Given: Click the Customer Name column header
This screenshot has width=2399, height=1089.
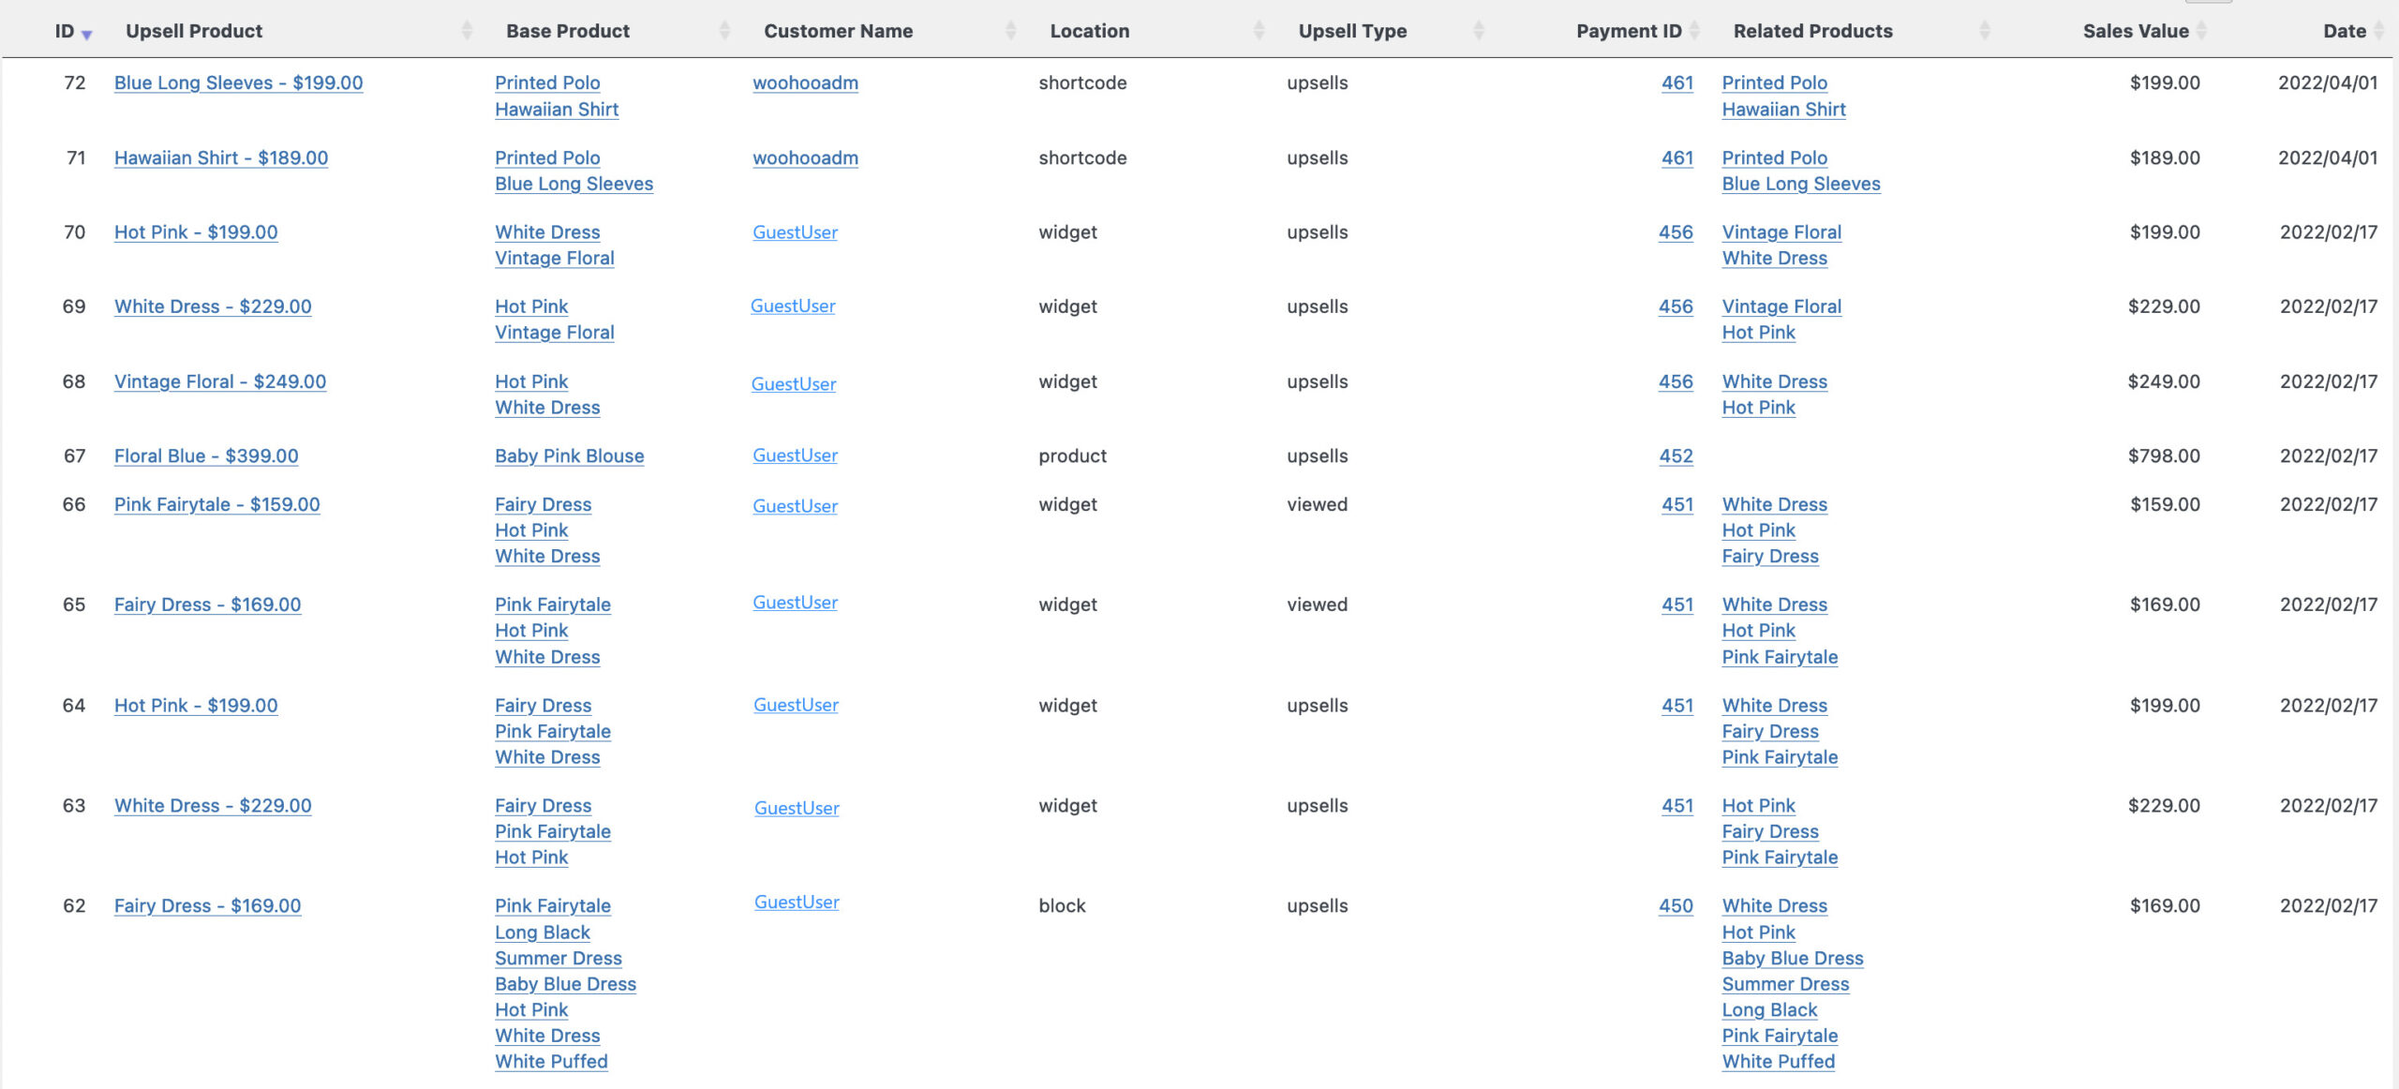Looking at the screenshot, I should pos(838,31).
